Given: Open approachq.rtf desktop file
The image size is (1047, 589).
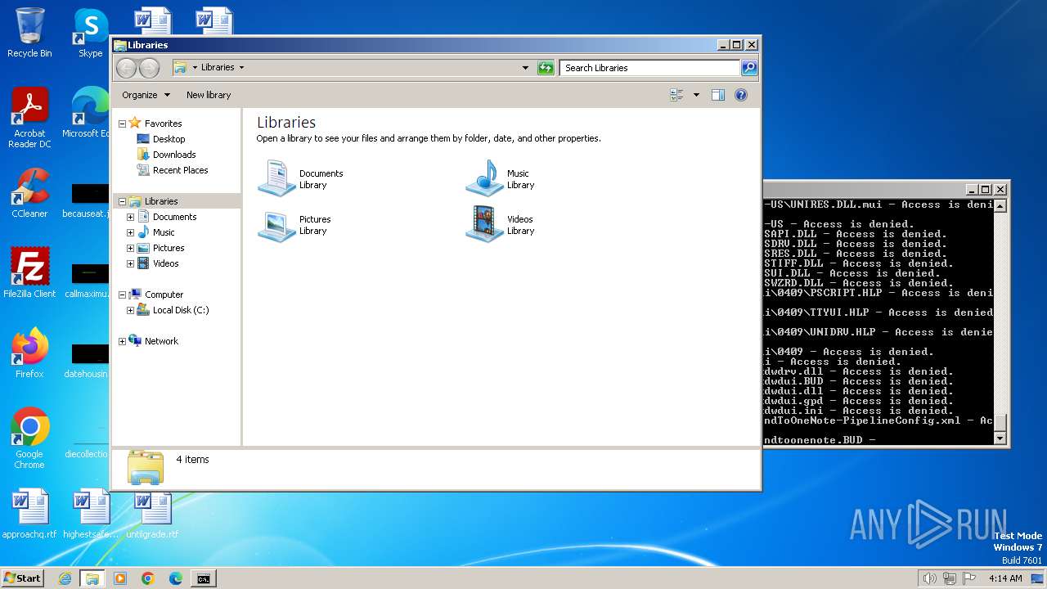Looking at the screenshot, I should point(29,514).
